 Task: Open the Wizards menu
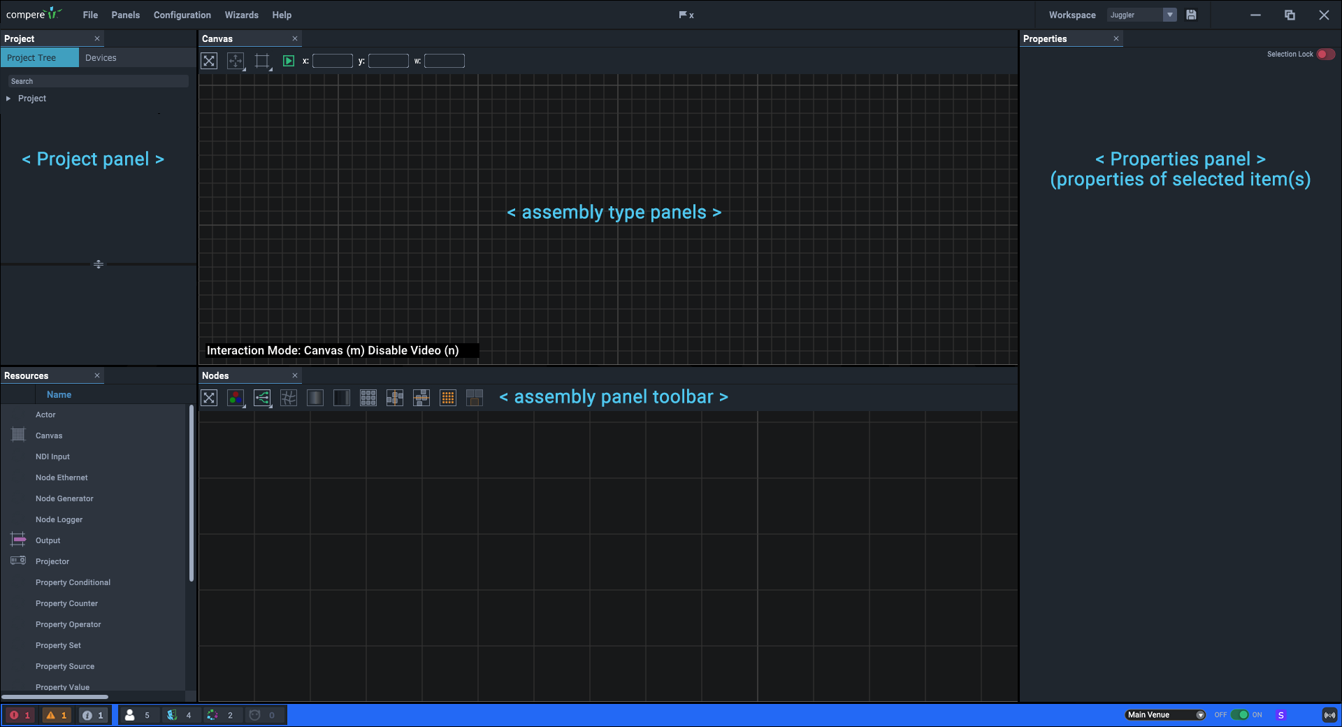242,15
